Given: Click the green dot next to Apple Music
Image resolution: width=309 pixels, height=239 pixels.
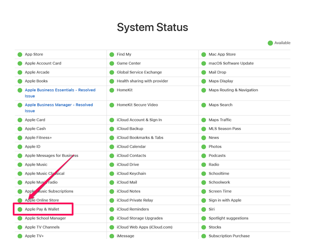Looking at the screenshot, I should 19,165.
